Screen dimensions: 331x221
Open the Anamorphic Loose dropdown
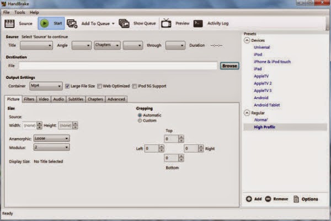[x=51, y=138]
